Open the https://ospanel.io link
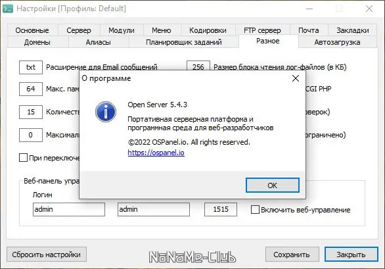The height and width of the screenshot is (269, 385). point(156,153)
